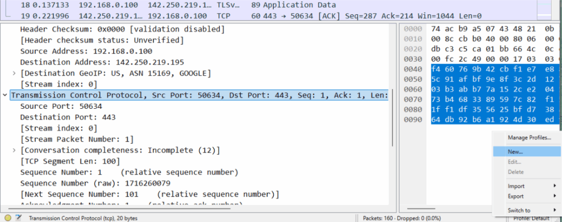Expand the Destination GeoIP tree item

tap(14, 73)
